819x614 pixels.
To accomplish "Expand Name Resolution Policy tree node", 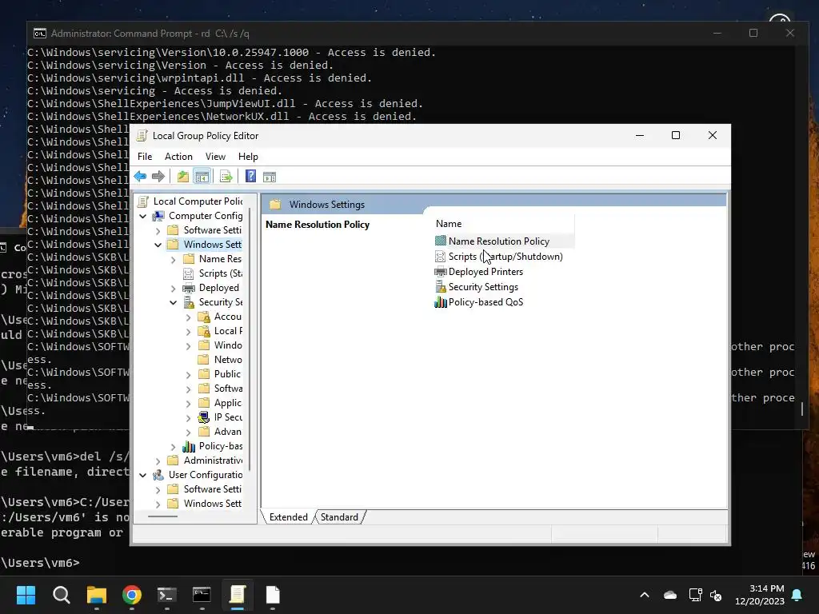I will pos(173,259).
